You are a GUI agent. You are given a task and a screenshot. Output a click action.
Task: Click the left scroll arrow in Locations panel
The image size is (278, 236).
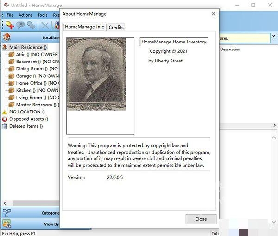[x=5, y=203]
